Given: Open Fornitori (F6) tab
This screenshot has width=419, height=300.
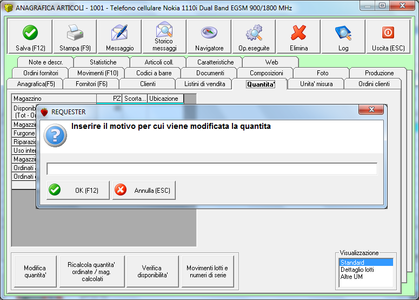Looking at the screenshot, I should click(x=91, y=84).
